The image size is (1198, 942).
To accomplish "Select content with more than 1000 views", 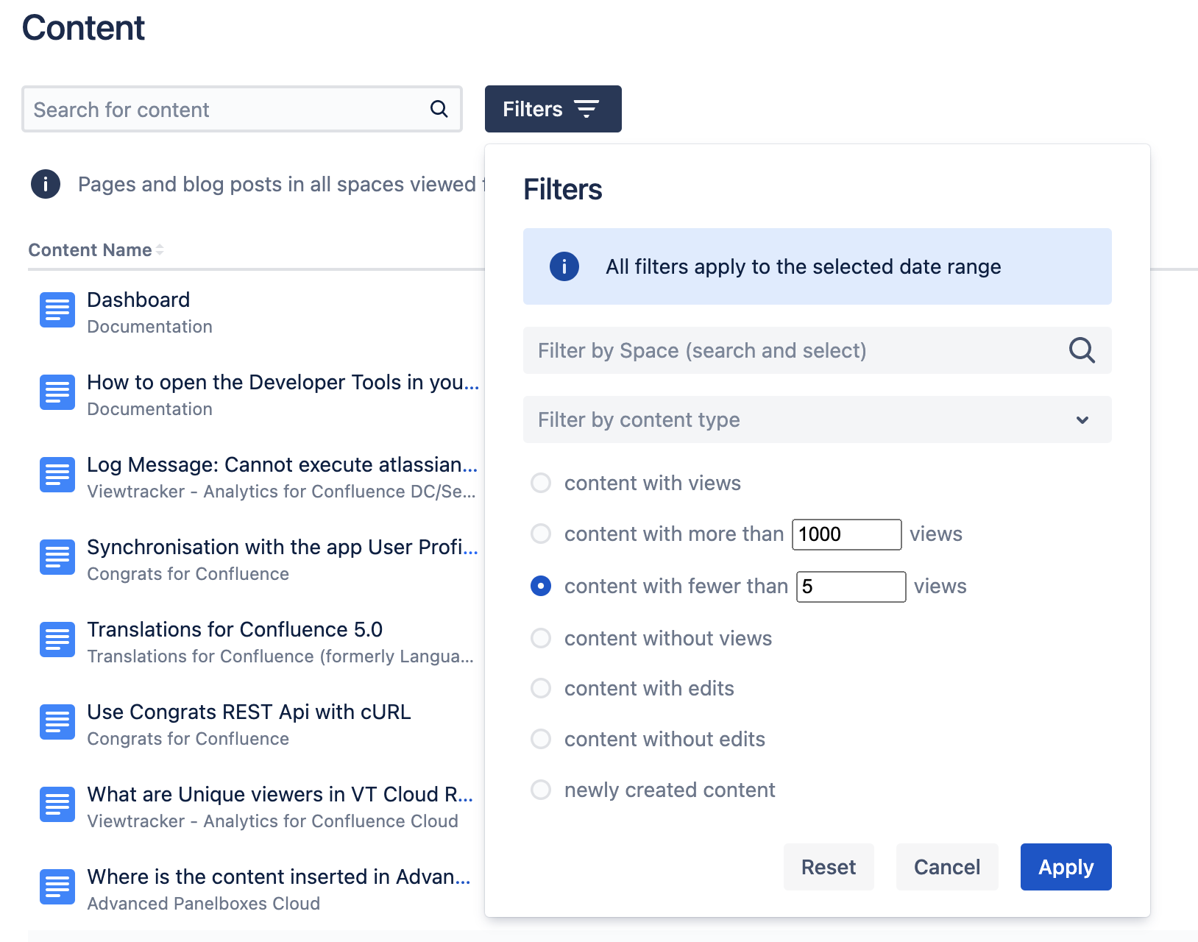I will click(541, 534).
